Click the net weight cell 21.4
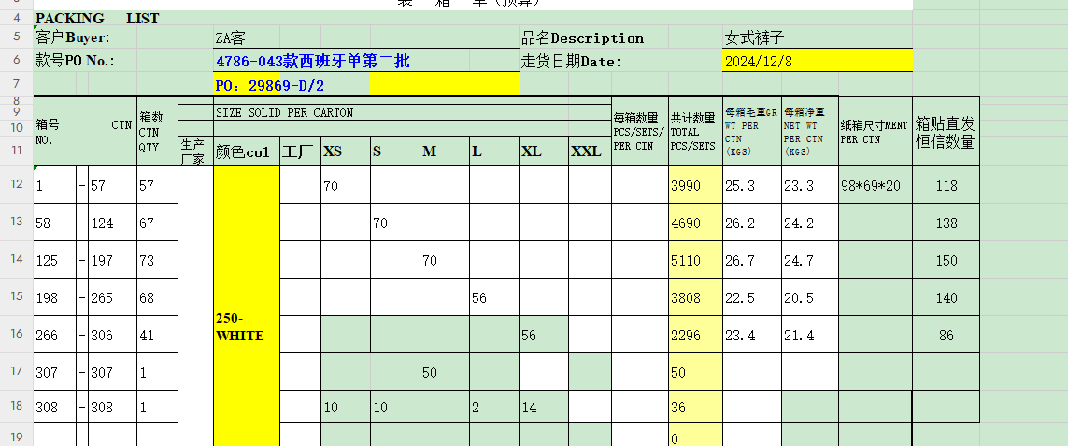Screen dimensions: 1068x446 tap(809, 335)
